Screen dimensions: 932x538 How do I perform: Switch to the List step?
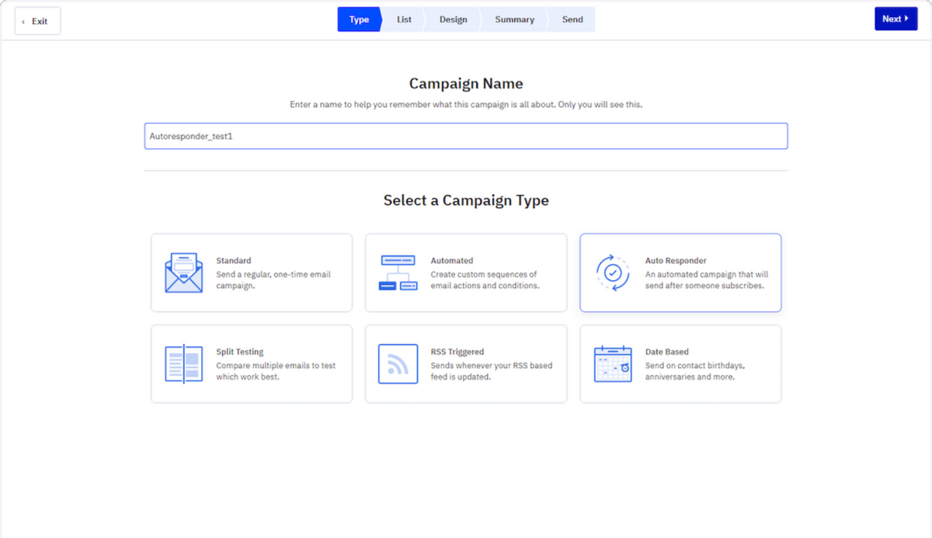[404, 19]
